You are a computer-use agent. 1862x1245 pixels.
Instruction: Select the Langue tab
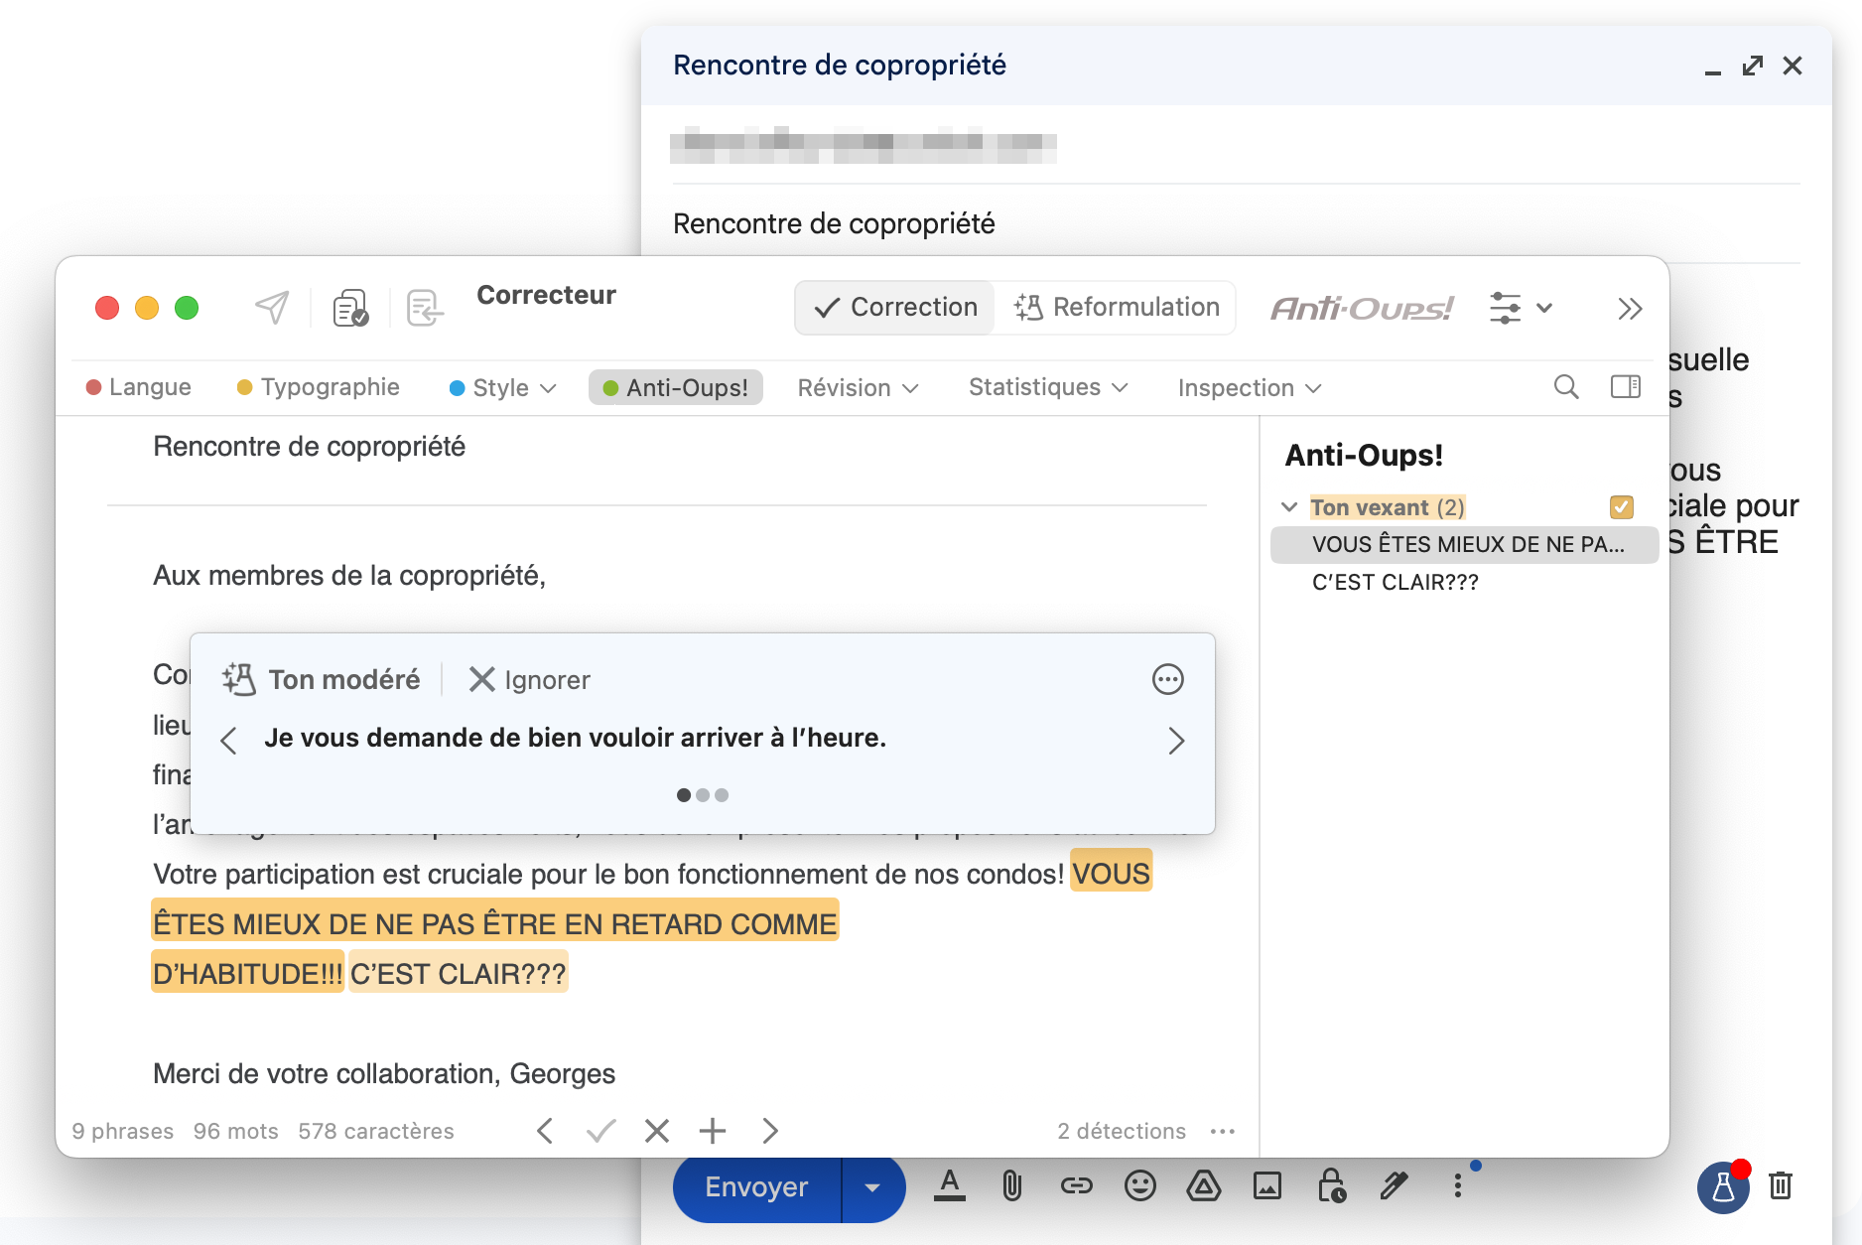tap(139, 387)
